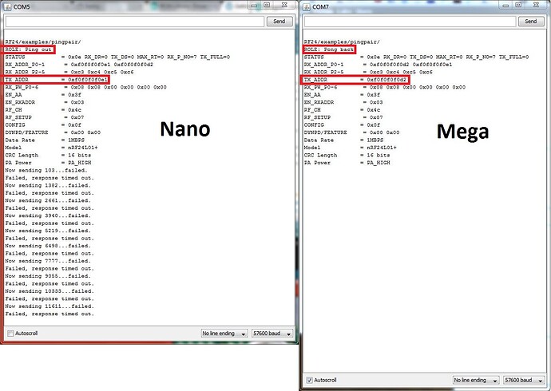This screenshot has height=391, width=551.
Task: Click 'RF24/examples/pingpair/' line in COM5
Action: (x=43, y=41)
